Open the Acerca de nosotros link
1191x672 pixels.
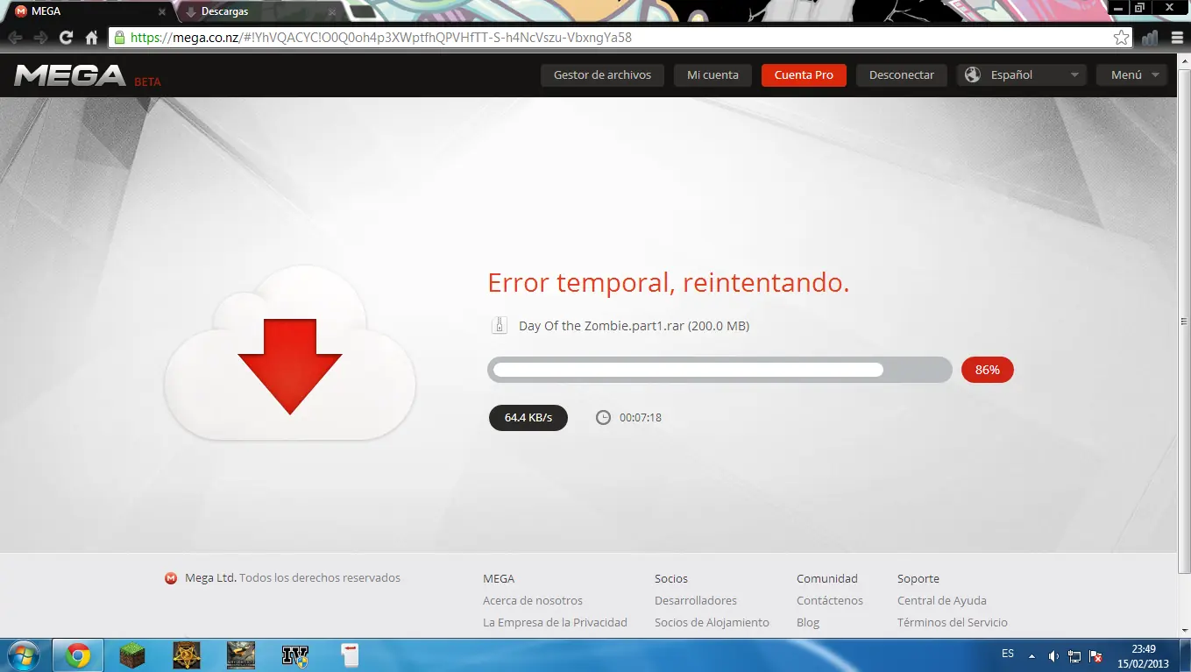[533, 601]
